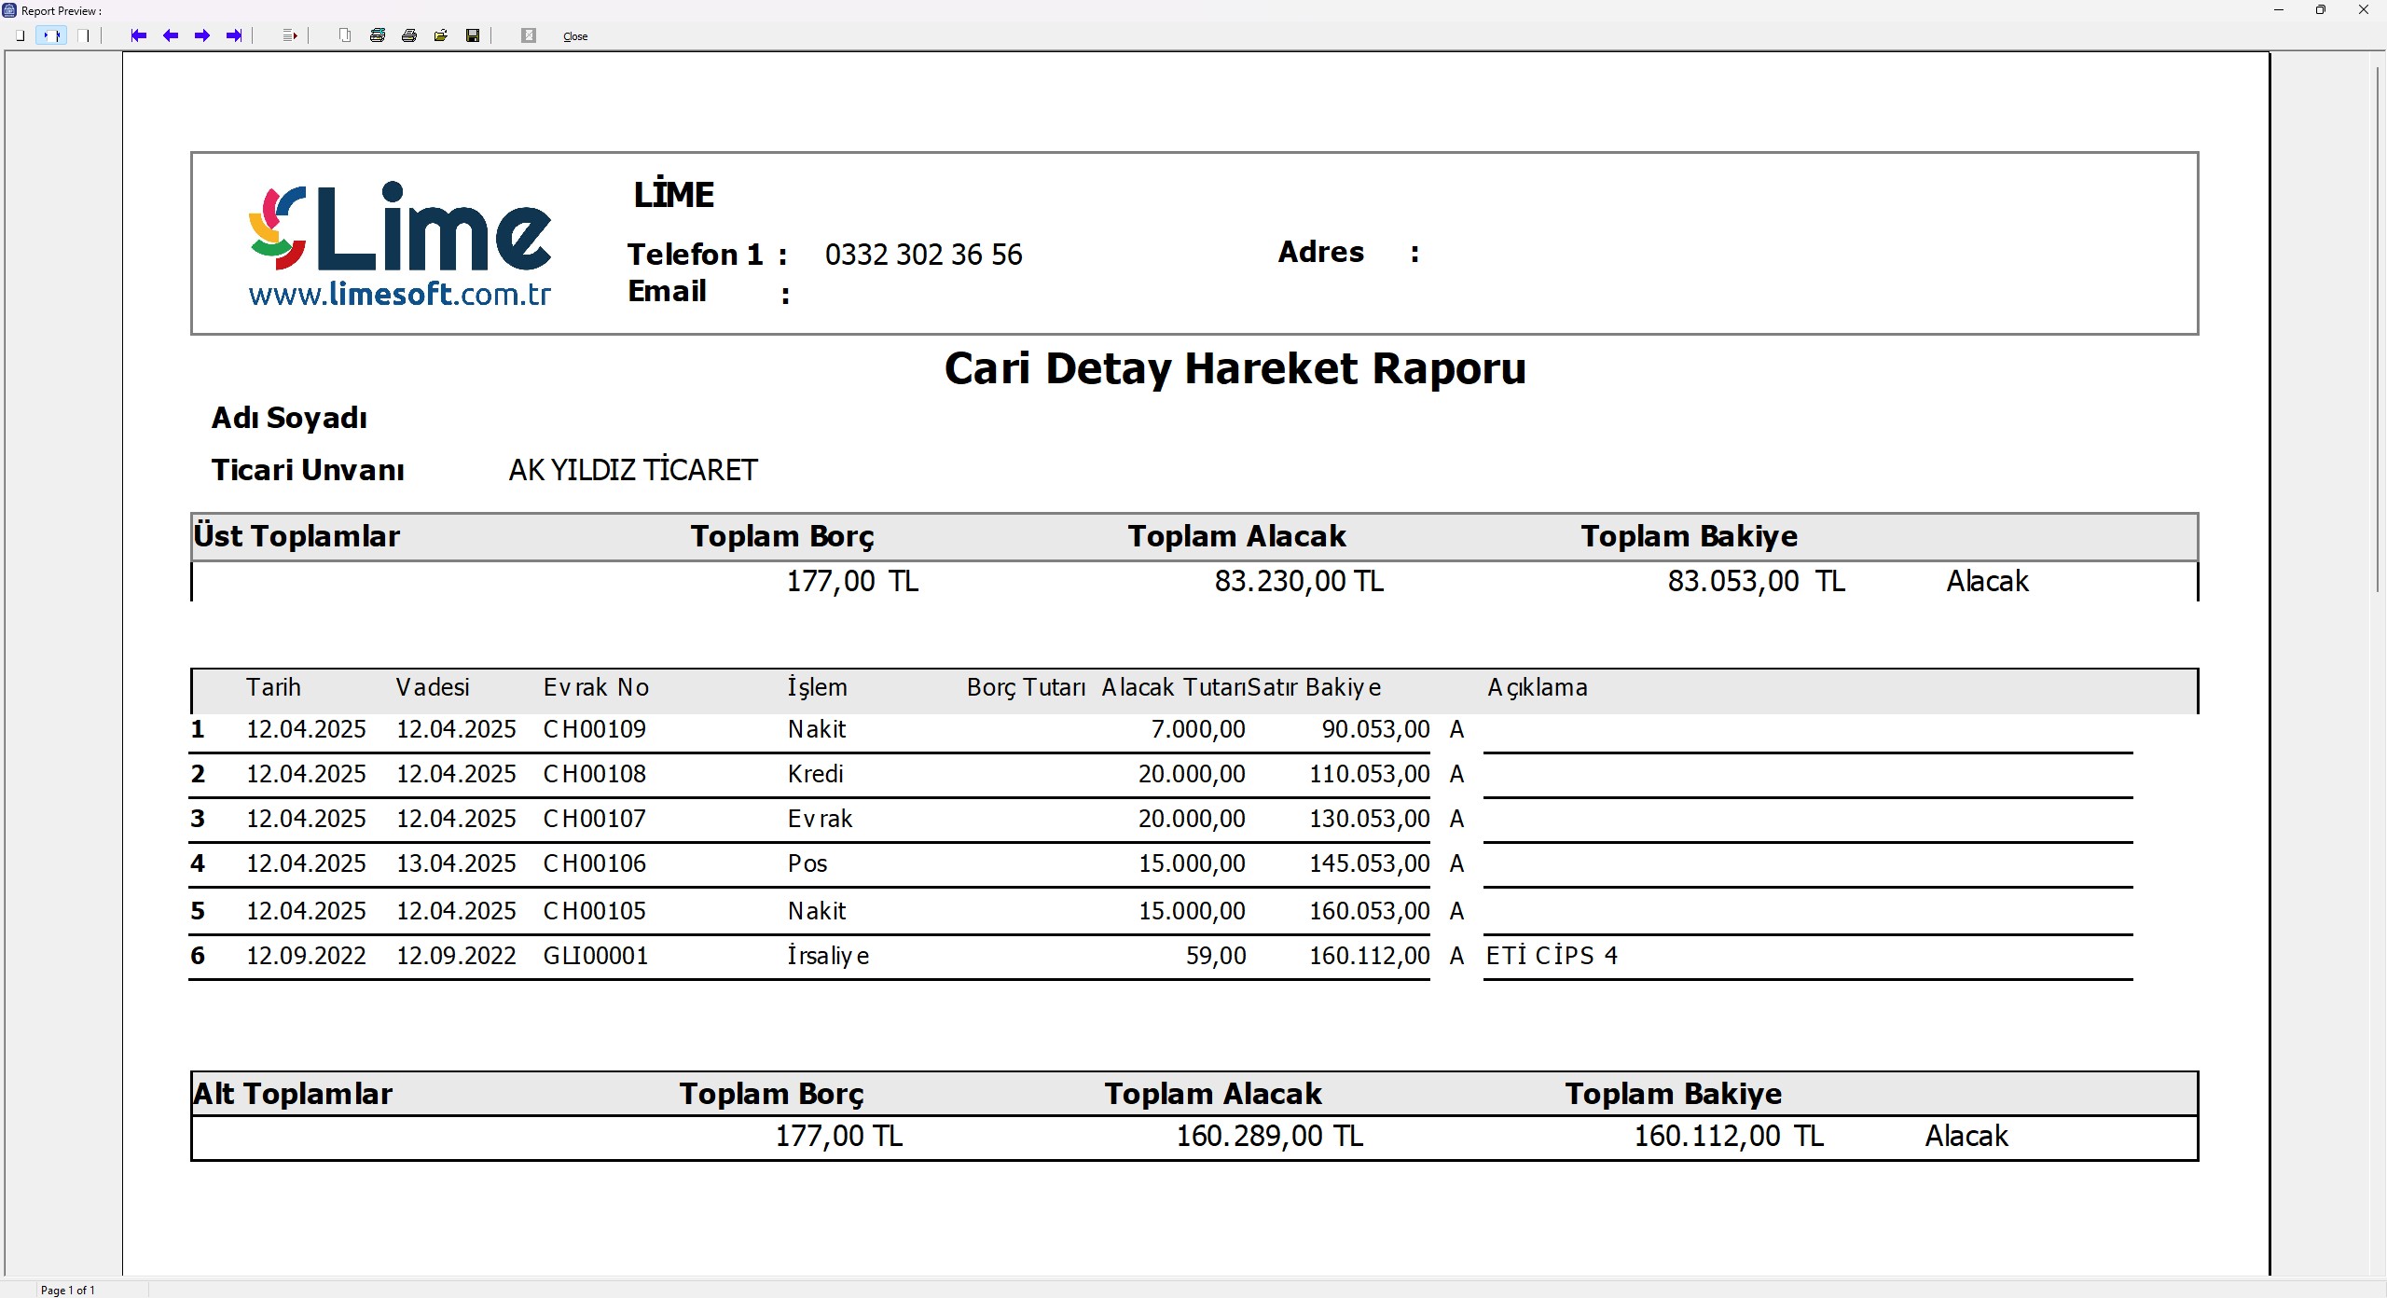Go to the next page arrow
This screenshot has width=2387, height=1298.
click(x=202, y=35)
